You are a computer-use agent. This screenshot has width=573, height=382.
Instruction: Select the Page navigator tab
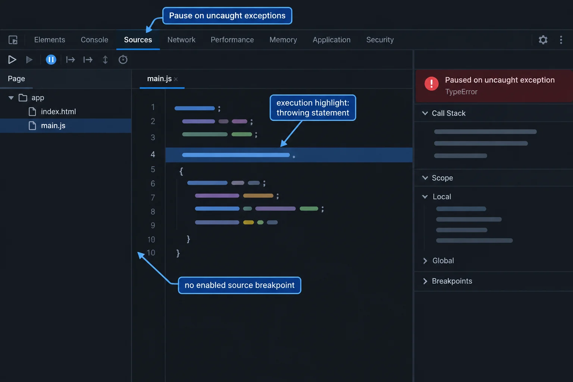16,79
